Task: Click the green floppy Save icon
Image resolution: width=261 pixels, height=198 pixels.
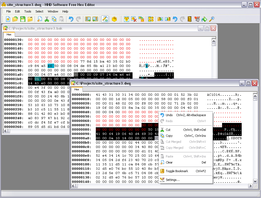Action: [x=23, y=19]
